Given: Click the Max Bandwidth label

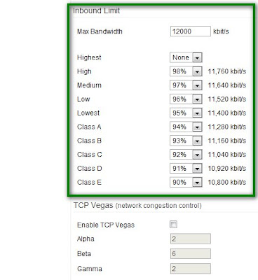Looking at the screenshot, I should (x=100, y=31).
